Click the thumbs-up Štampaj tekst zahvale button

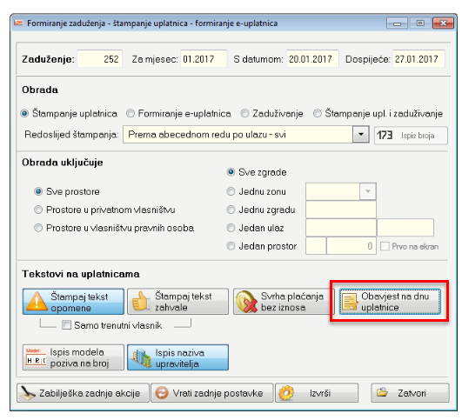[178, 301]
